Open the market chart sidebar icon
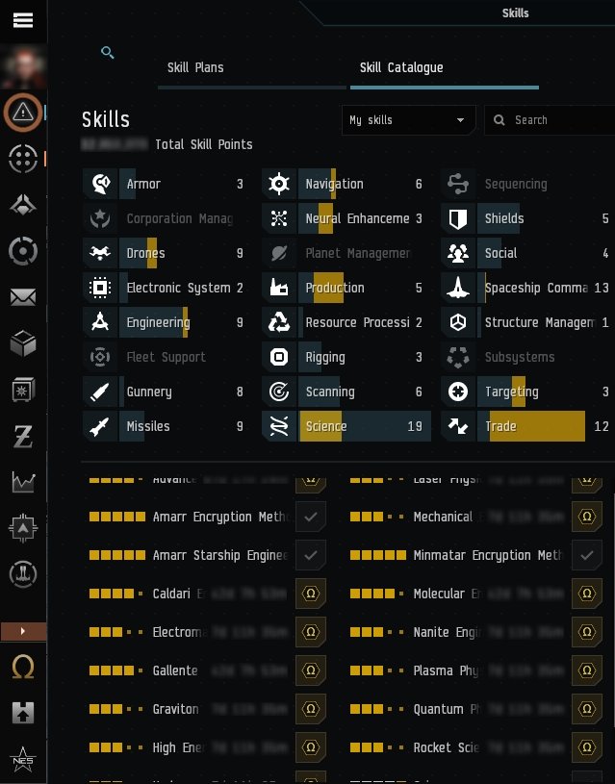The width and height of the screenshot is (615, 784). point(23,481)
